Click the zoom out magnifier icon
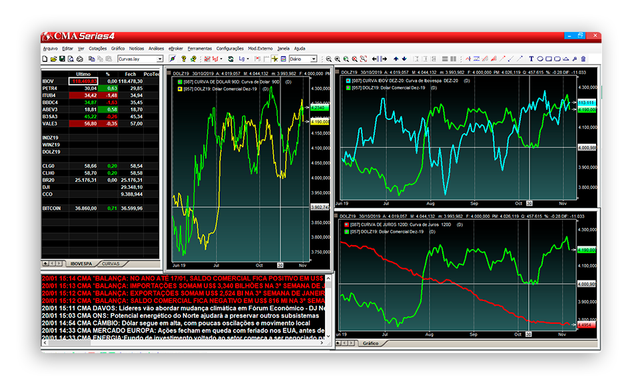 pyautogui.click(x=329, y=59)
